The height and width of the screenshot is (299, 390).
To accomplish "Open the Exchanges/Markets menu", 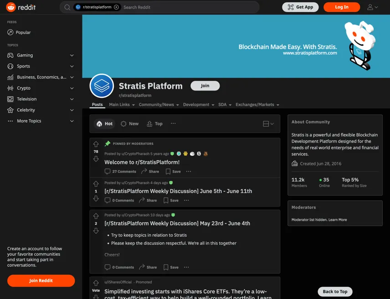I will [x=257, y=105].
